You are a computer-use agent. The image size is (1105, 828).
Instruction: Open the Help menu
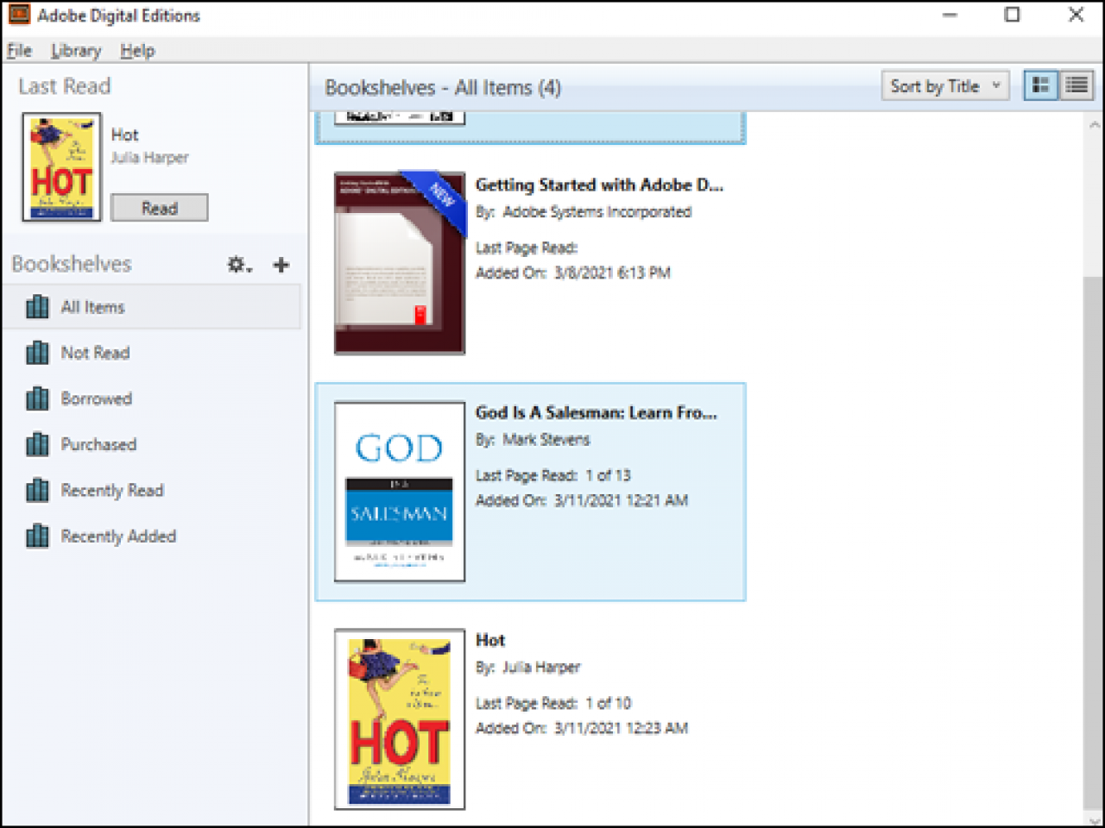coord(137,51)
